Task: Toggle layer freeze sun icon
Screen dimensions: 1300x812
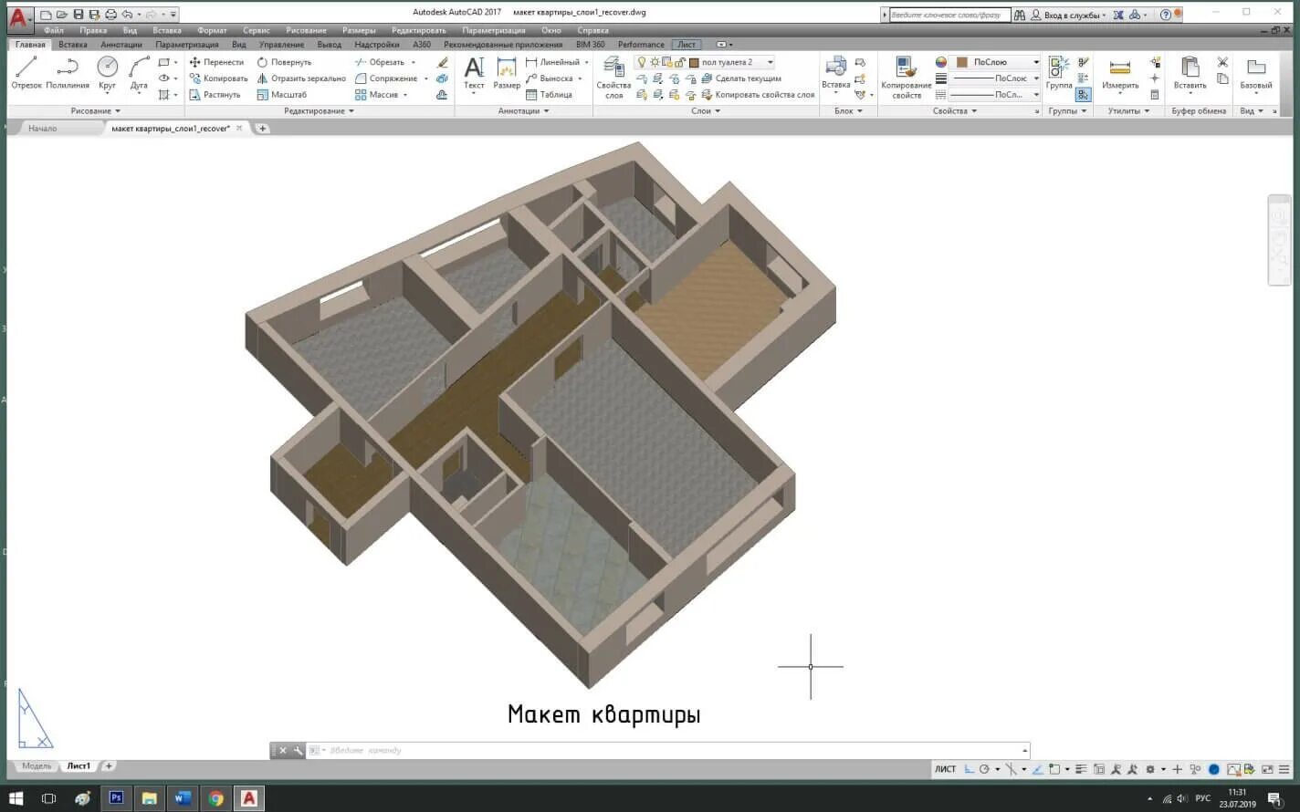Action: point(655,62)
